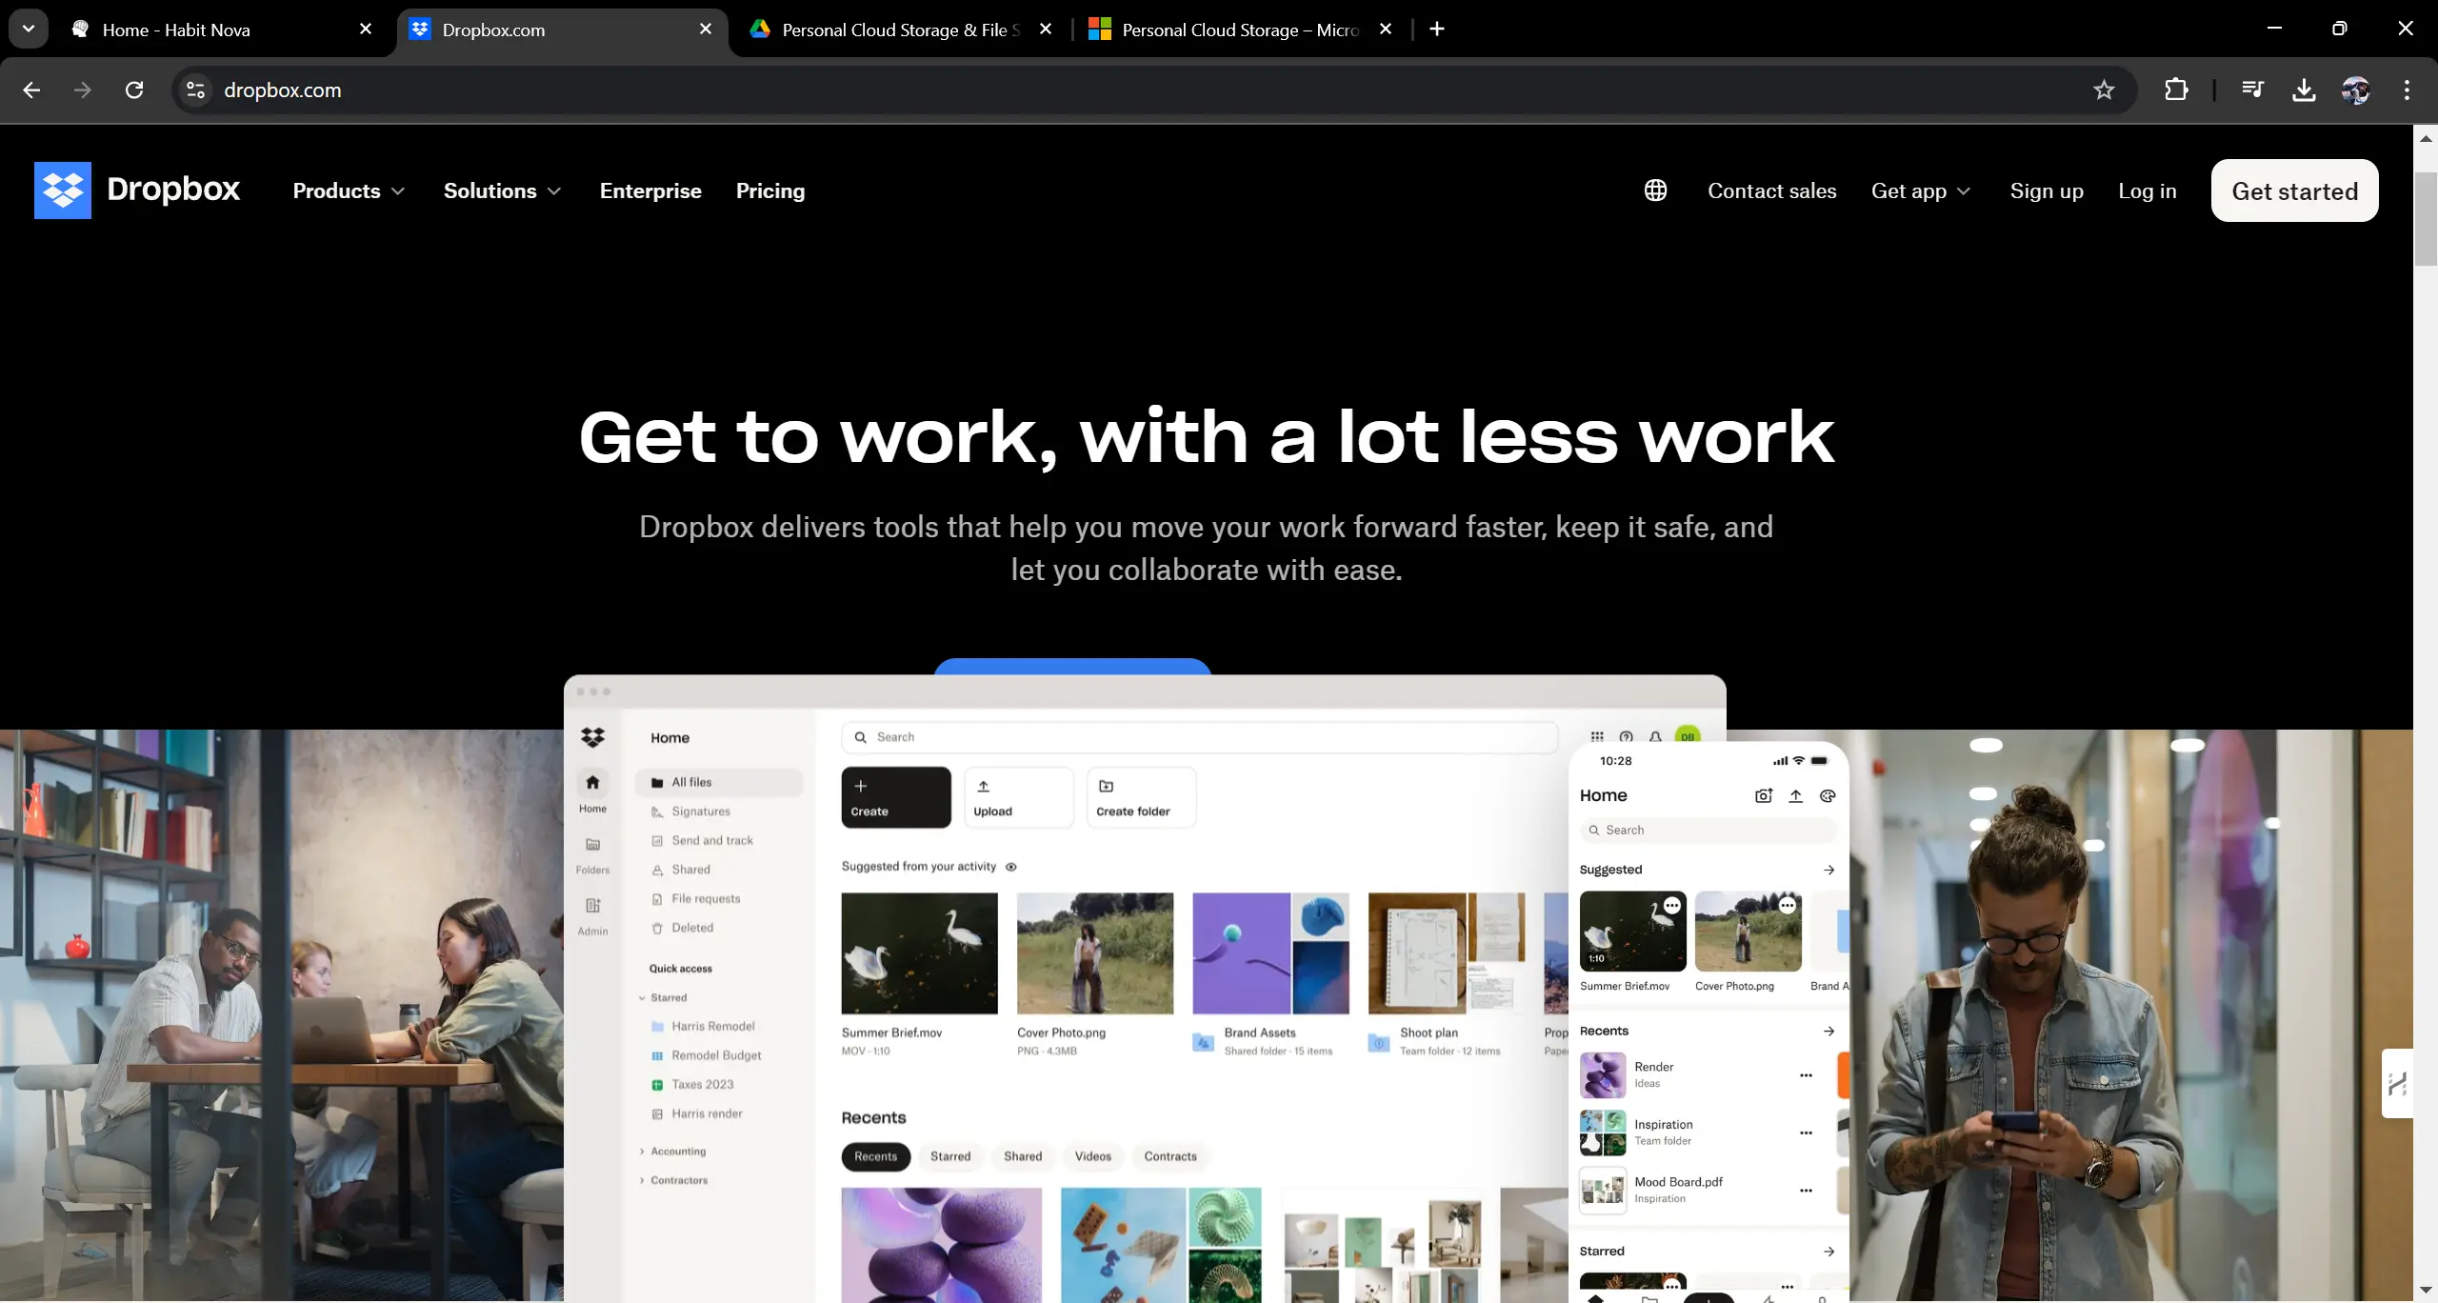The height and width of the screenshot is (1303, 2438).
Task: Open the Chrome profile avatar
Action: point(2355,90)
